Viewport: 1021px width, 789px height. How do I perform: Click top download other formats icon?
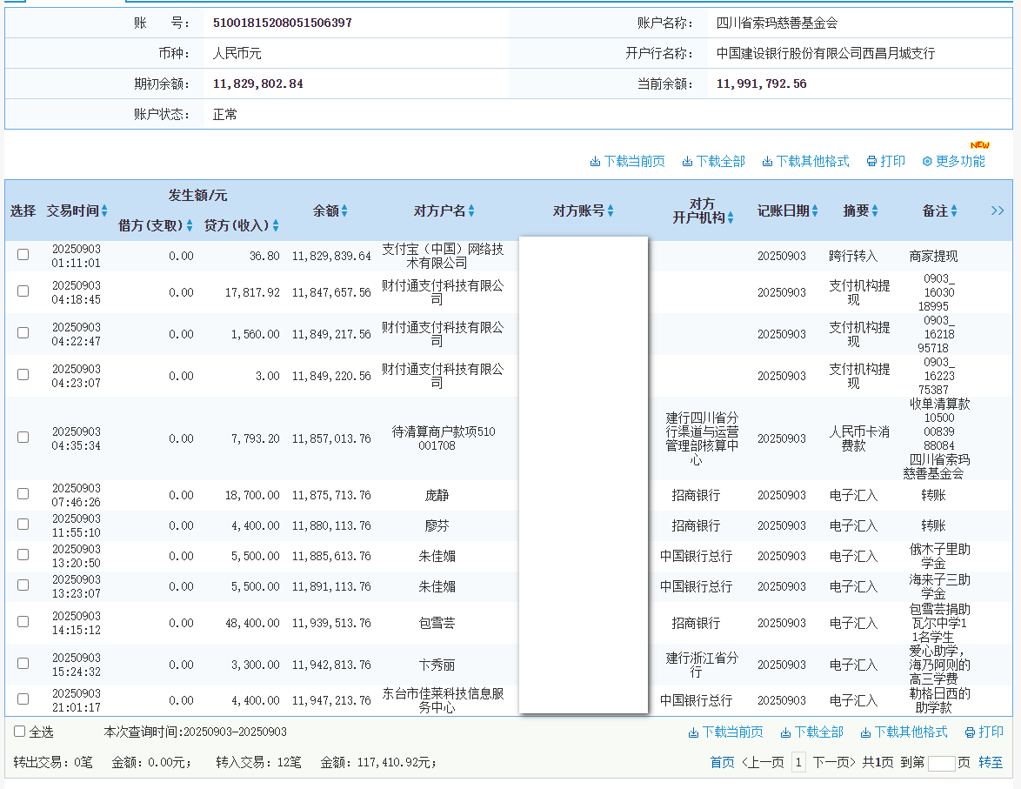point(768,162)
